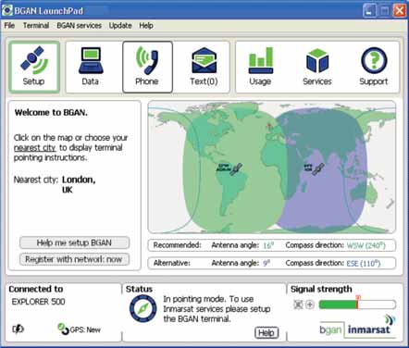Open the Terminal menu
Image resolution: width=409 pixels, height=348 pixels.
click(x=36, y=26)
